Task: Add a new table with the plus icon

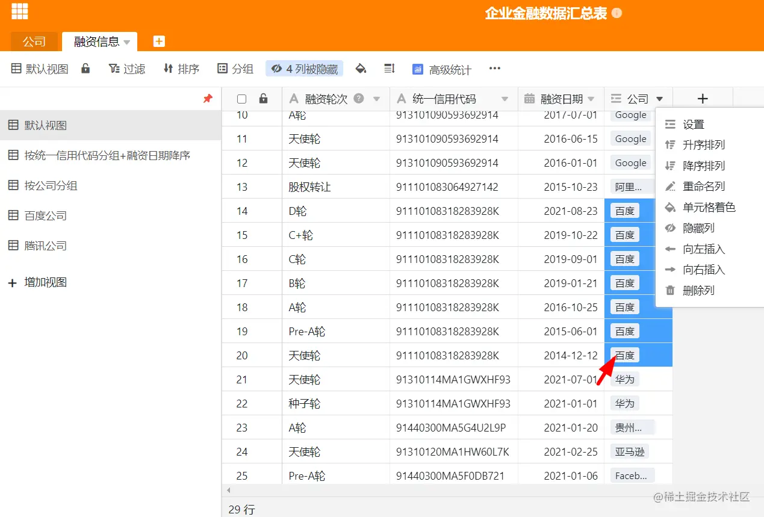Action: point(159,41)
